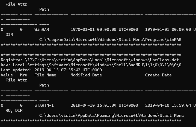Click the STARTM~1 file name entry
This screenshot has height=127, width=196.
tap(44, 105)
